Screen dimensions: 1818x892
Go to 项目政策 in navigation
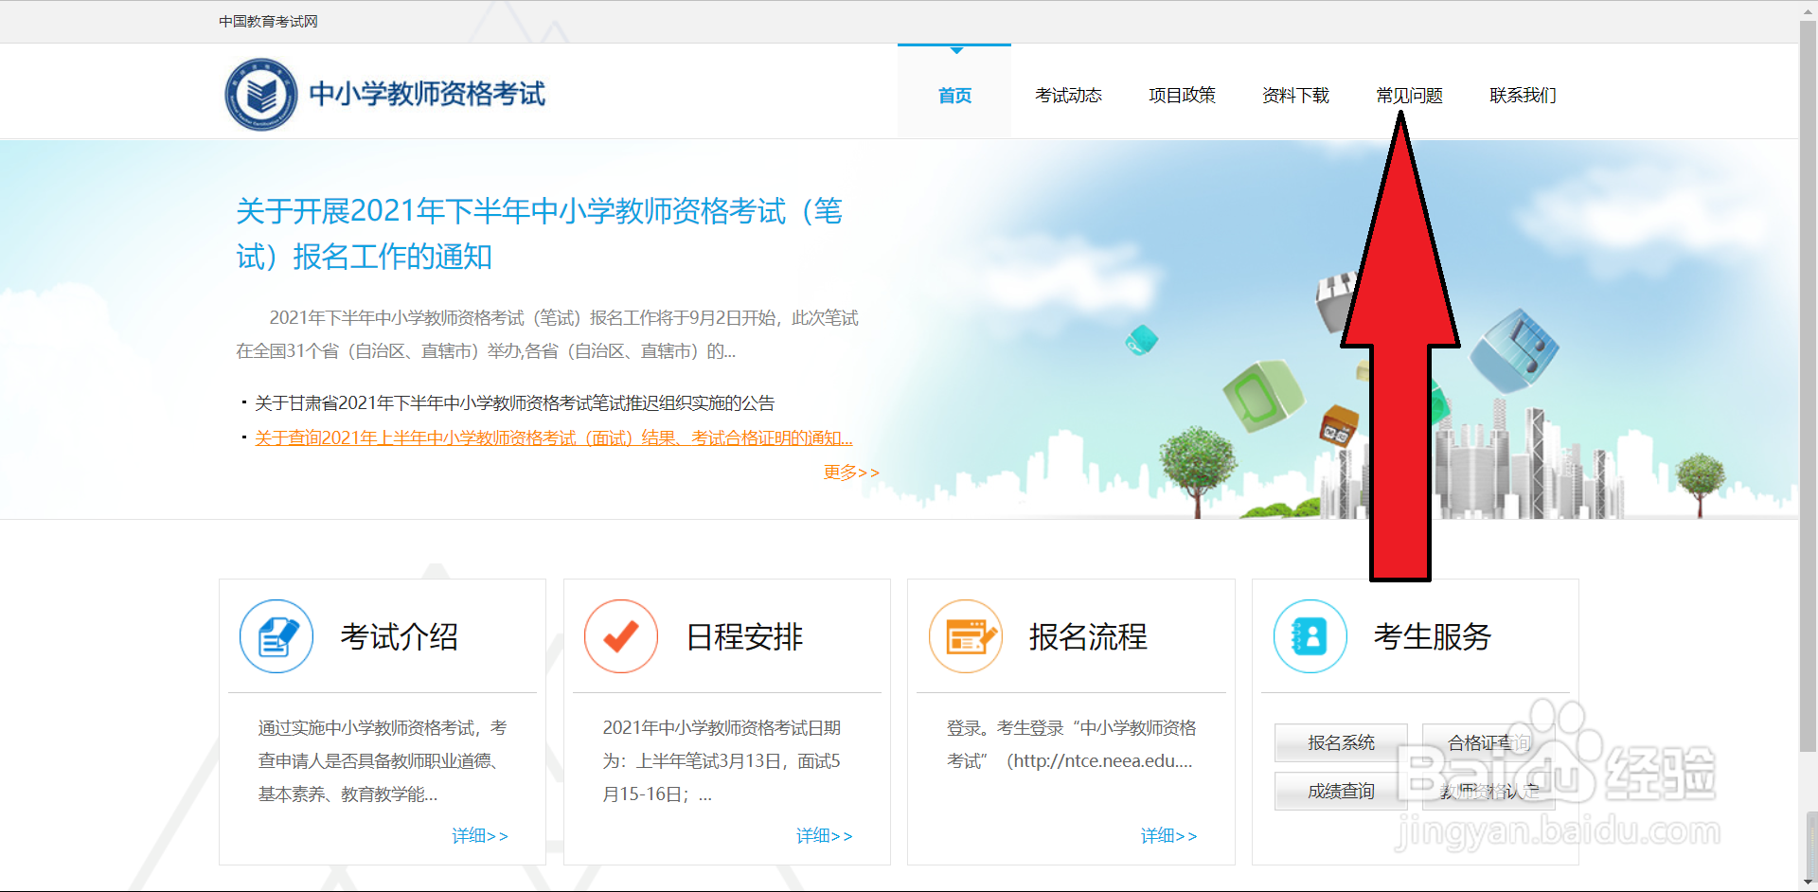pyautogui.click(x=1182, y=95)
